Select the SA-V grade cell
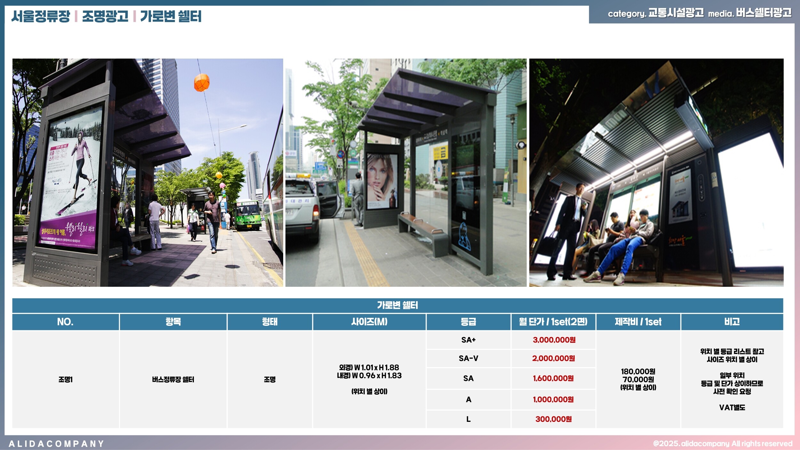 click(x=468, y=358)
